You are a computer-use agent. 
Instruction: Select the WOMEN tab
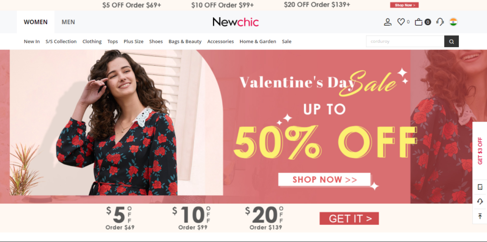tap(36, 22)
